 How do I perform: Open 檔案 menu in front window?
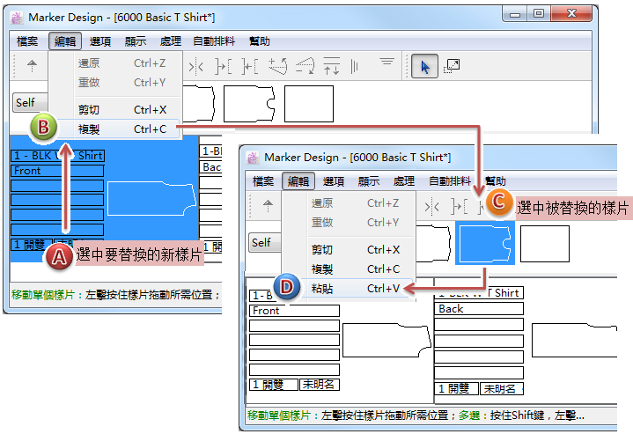click(x=263, y=181)
